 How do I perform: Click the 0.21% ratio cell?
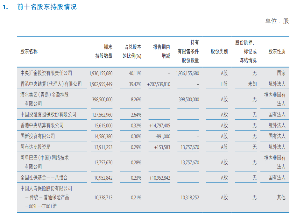136,197
